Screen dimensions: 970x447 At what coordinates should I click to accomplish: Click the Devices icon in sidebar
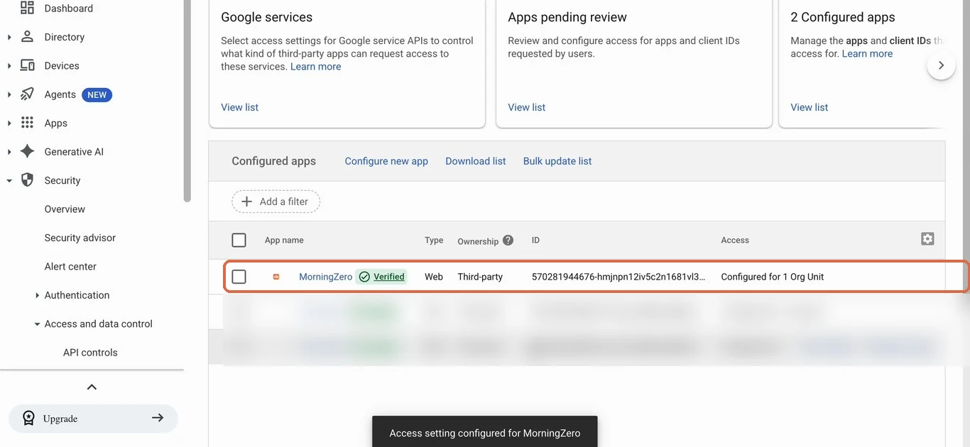tap(27, 65)
